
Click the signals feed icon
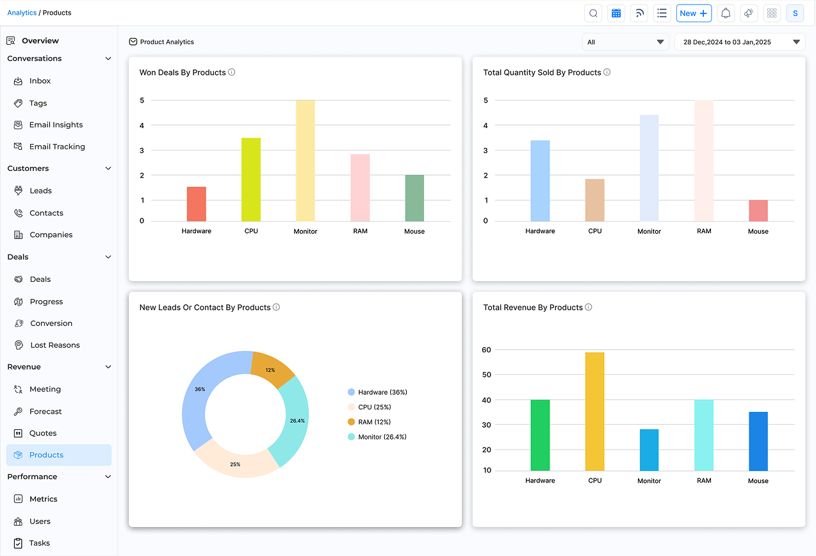pos(639,13)
